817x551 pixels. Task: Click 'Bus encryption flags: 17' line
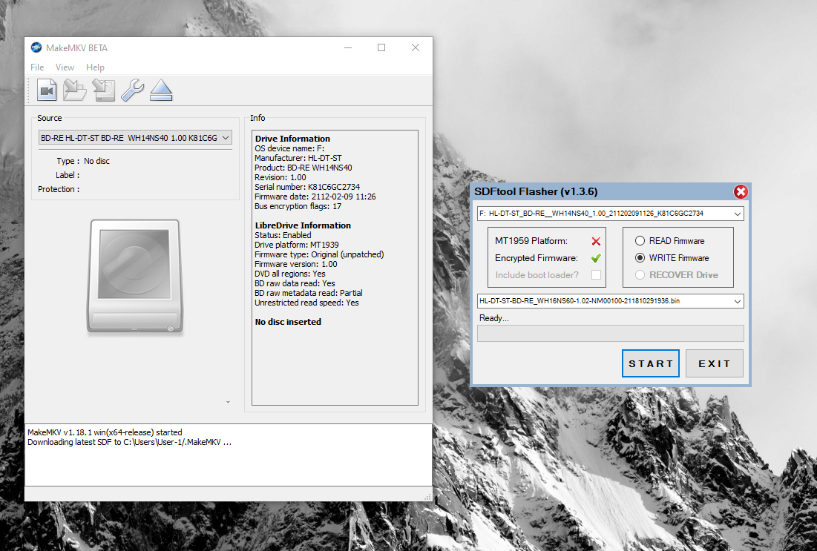[298, 206]
